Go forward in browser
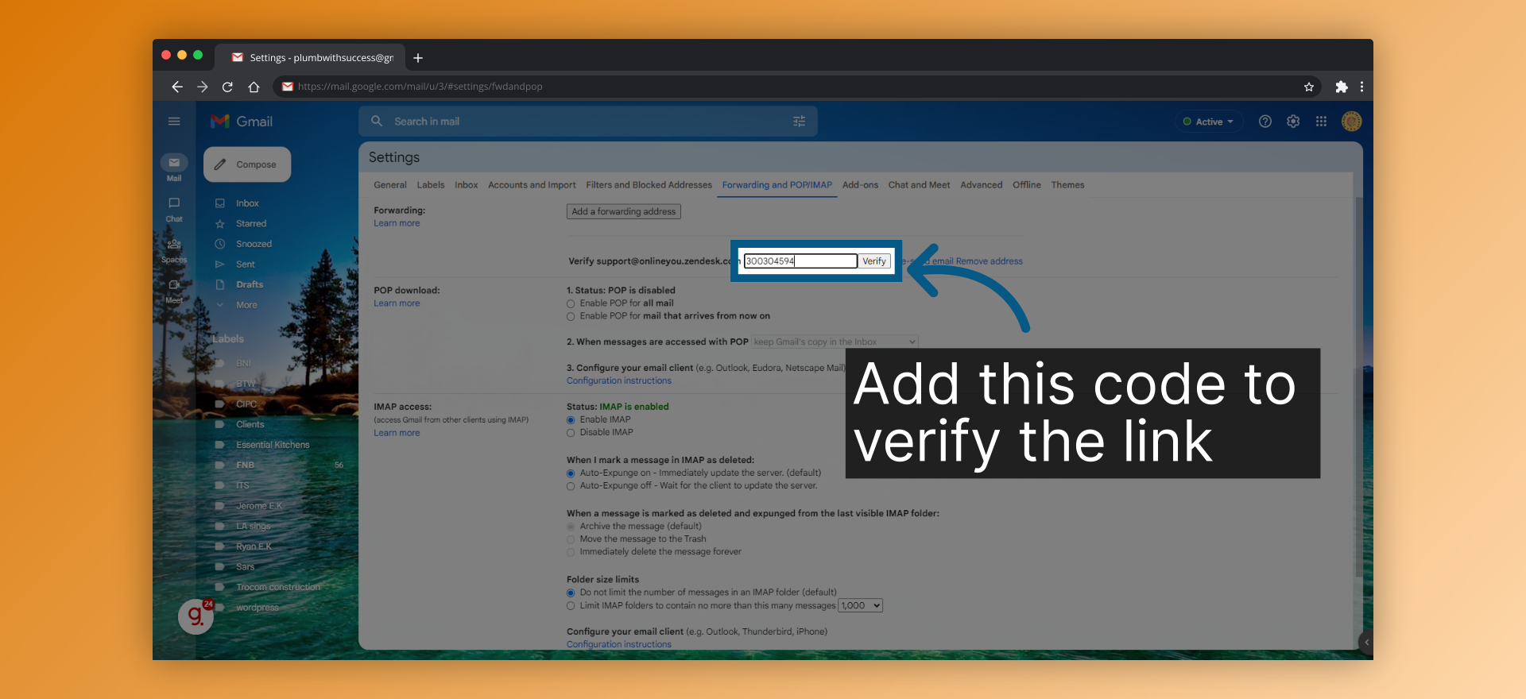The height and width of the screenshot is (699, 1526). tap(203, 87)
